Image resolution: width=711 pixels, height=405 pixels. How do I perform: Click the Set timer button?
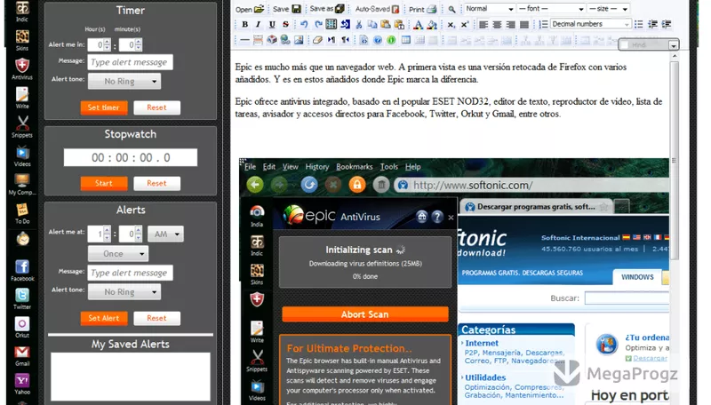[104, 107]
